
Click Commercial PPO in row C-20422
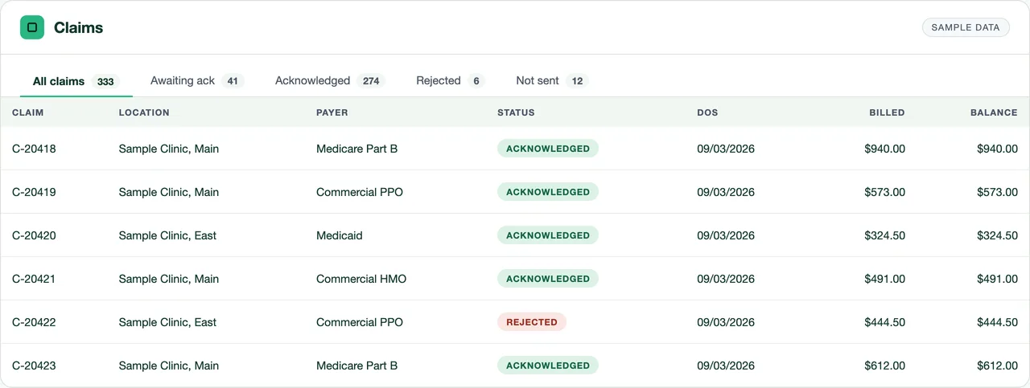coord(360,322)
